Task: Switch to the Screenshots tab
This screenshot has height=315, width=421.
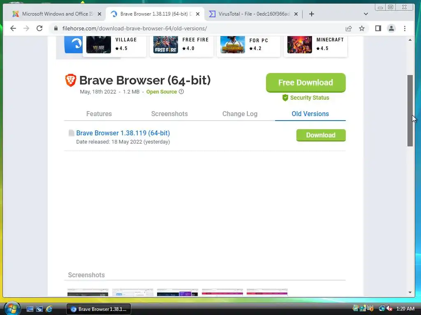Action: point(169,114)
